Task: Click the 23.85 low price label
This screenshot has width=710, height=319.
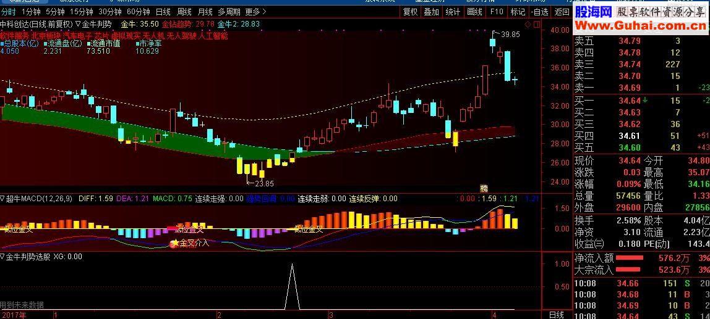Action: (x=264, y=183)
